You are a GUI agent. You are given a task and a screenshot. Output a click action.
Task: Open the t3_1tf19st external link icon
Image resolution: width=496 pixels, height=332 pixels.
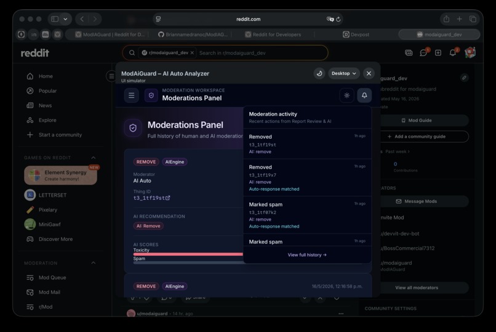coord(167,198)
